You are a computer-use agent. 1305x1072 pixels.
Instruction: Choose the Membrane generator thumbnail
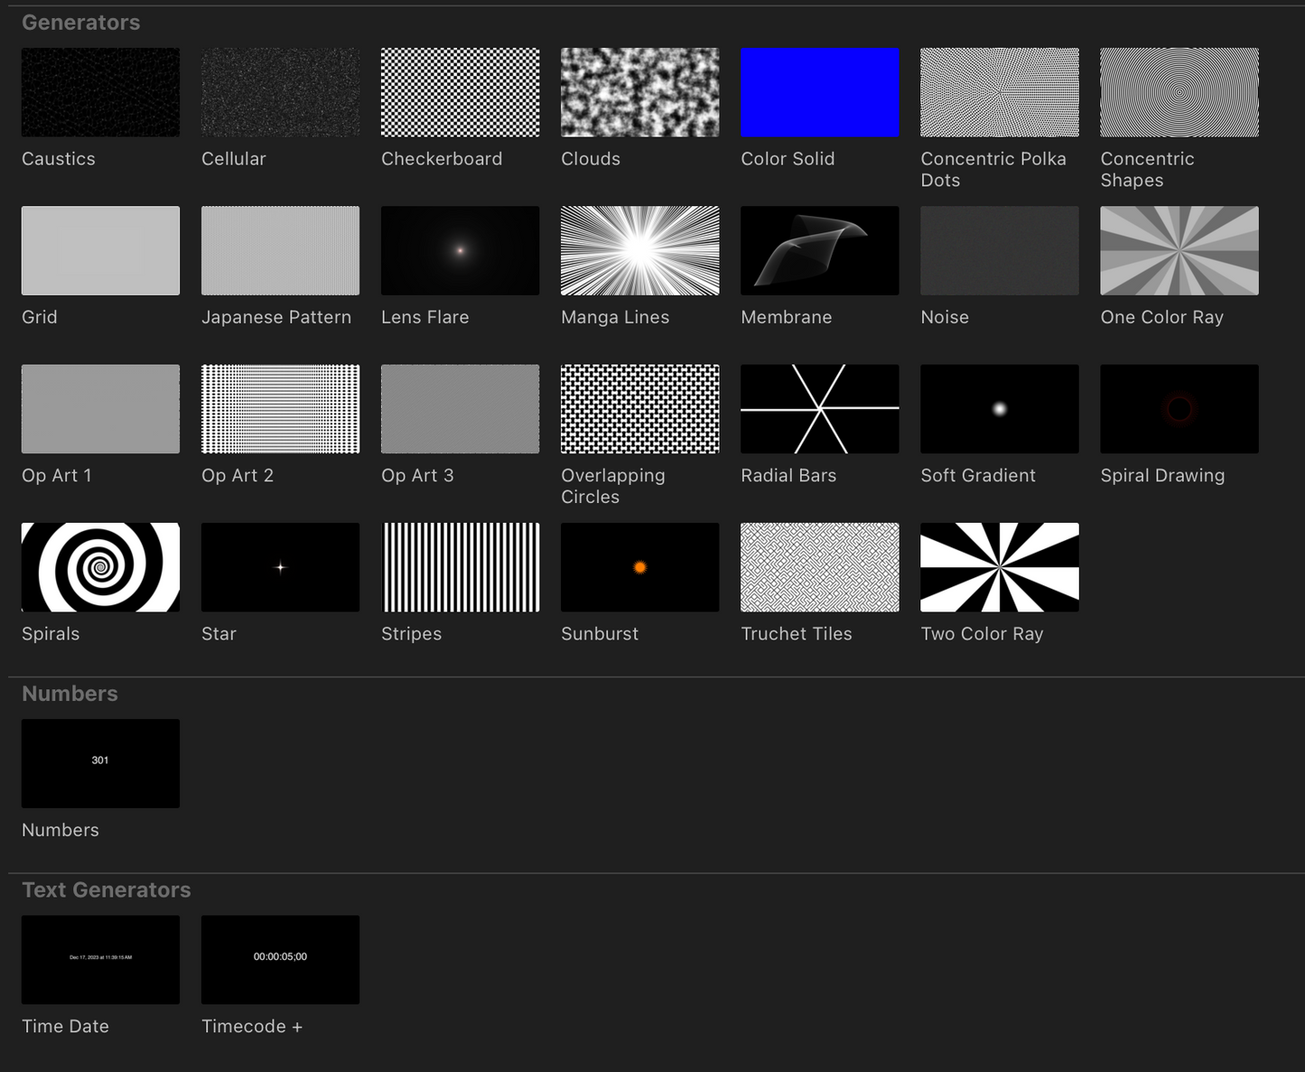click(x=819, y=251)
